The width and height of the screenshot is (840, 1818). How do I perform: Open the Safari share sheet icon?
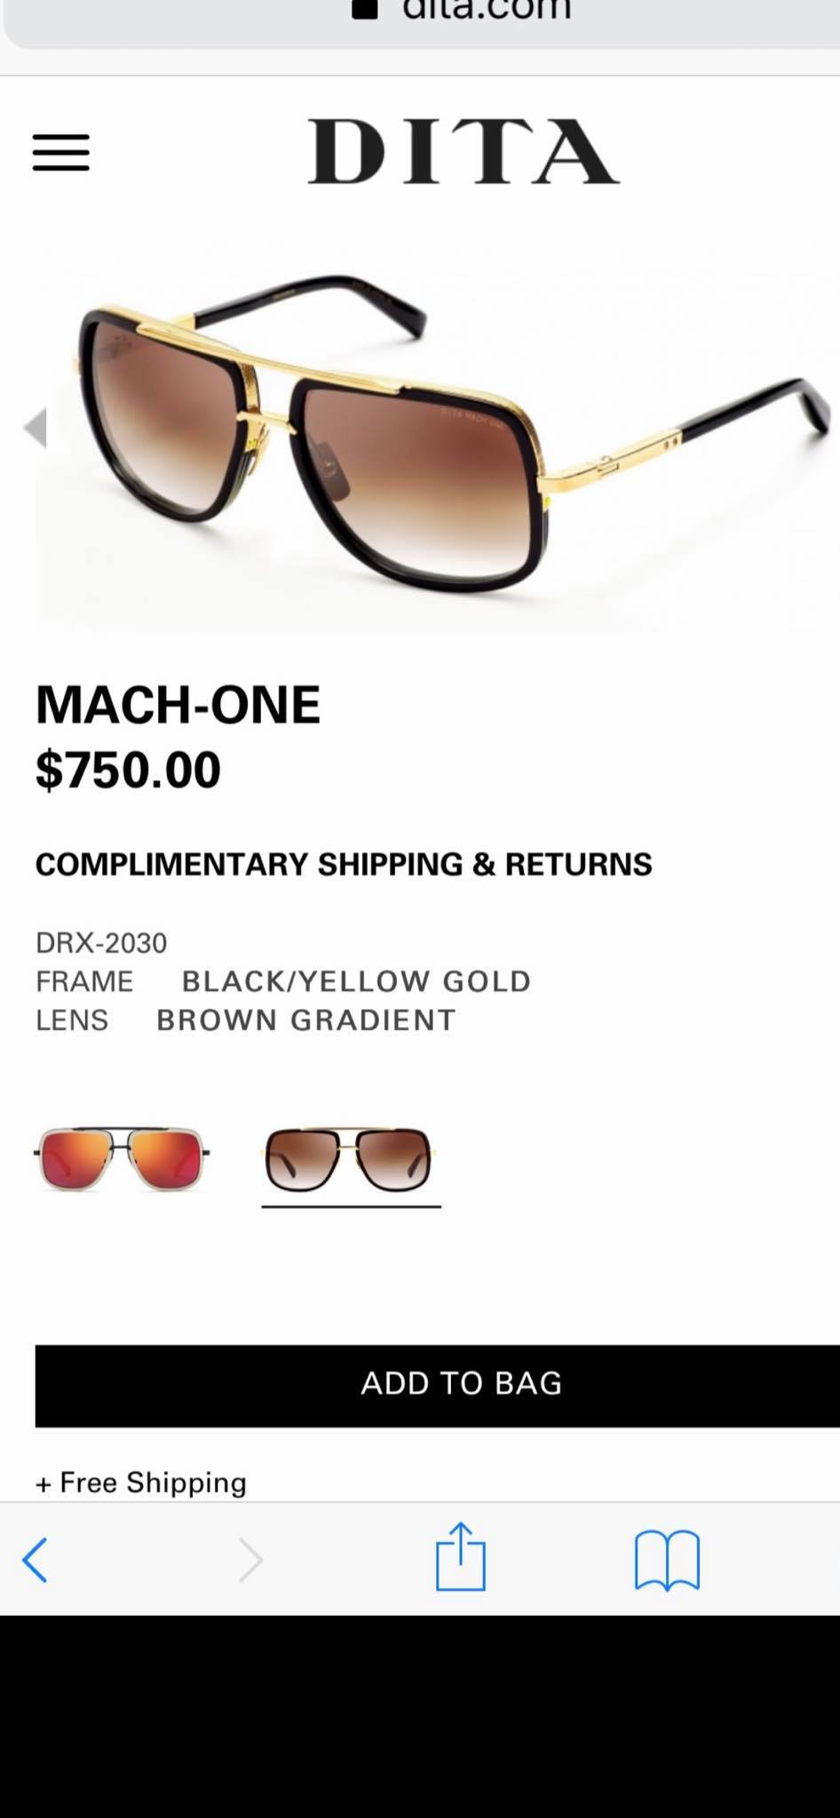(x=461, y=1556)
